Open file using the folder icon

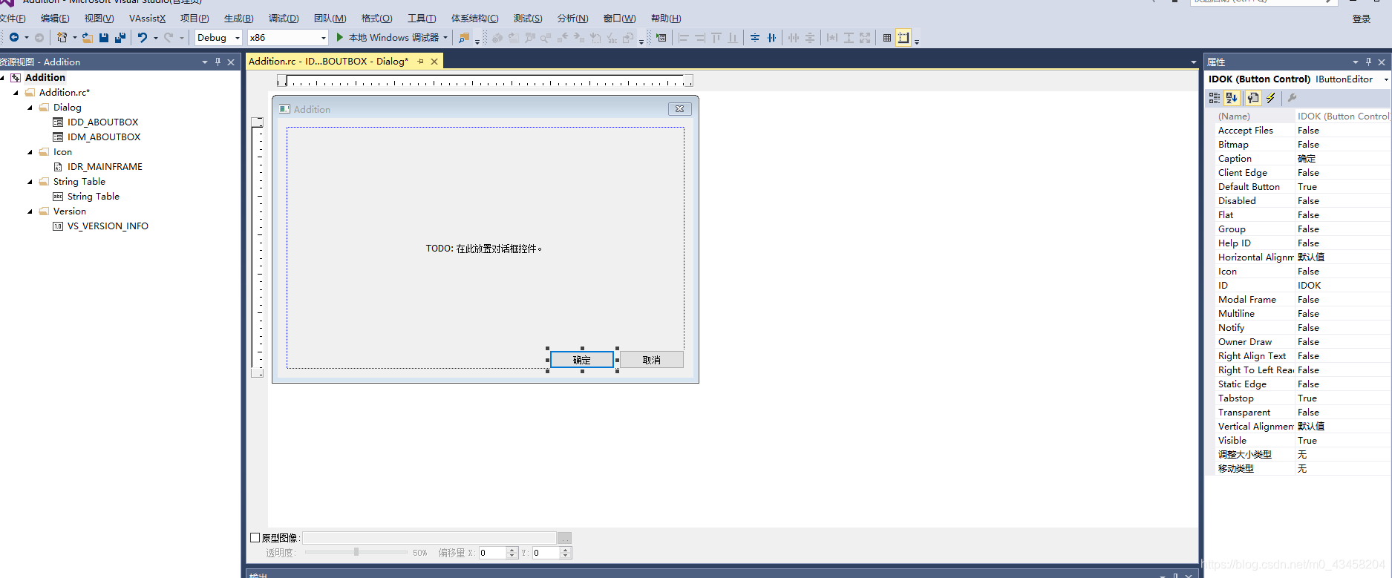88,37
